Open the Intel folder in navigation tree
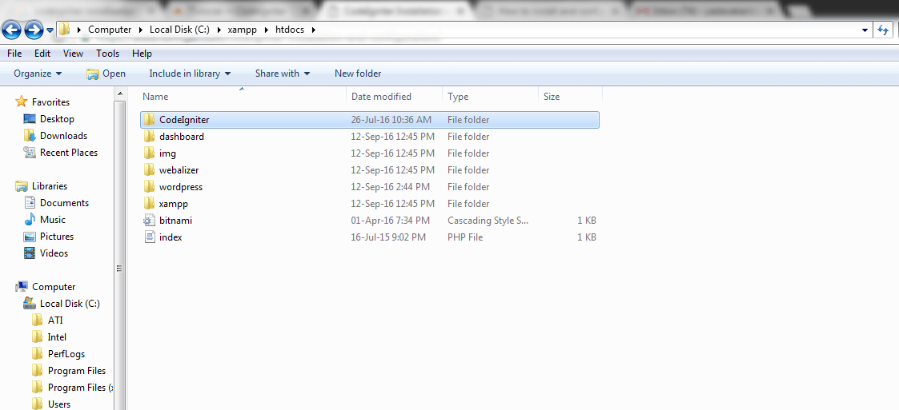 (x=49, y=337)
